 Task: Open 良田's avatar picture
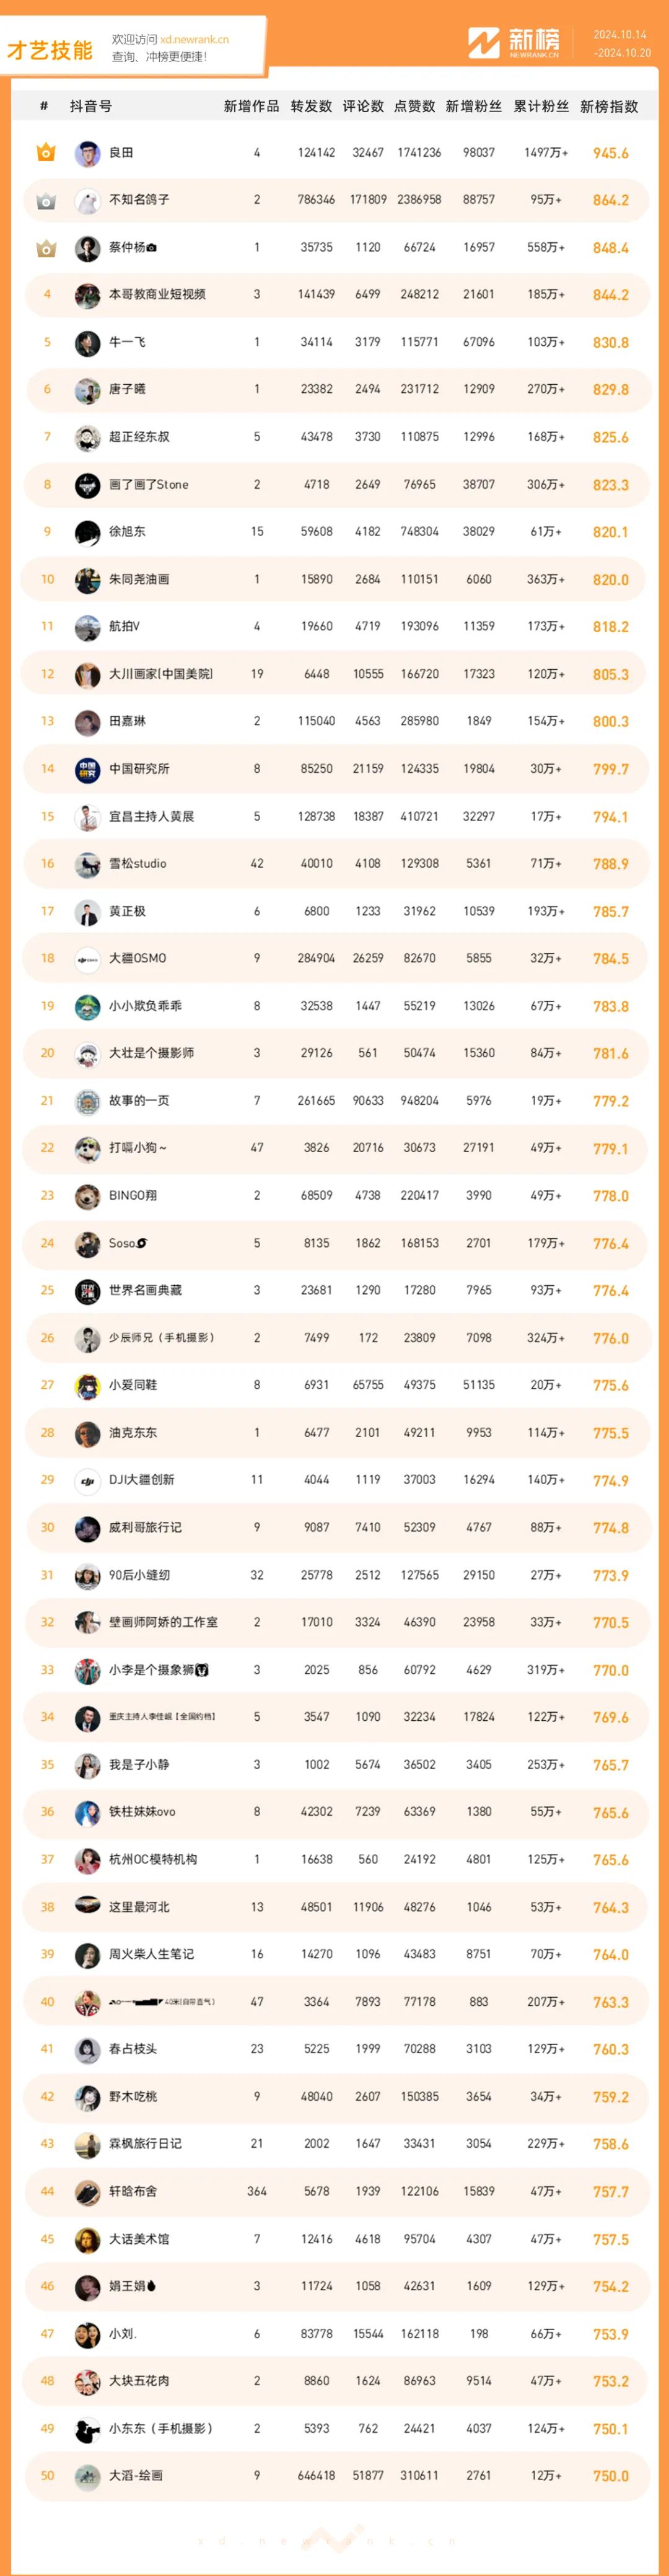[87, 153]
